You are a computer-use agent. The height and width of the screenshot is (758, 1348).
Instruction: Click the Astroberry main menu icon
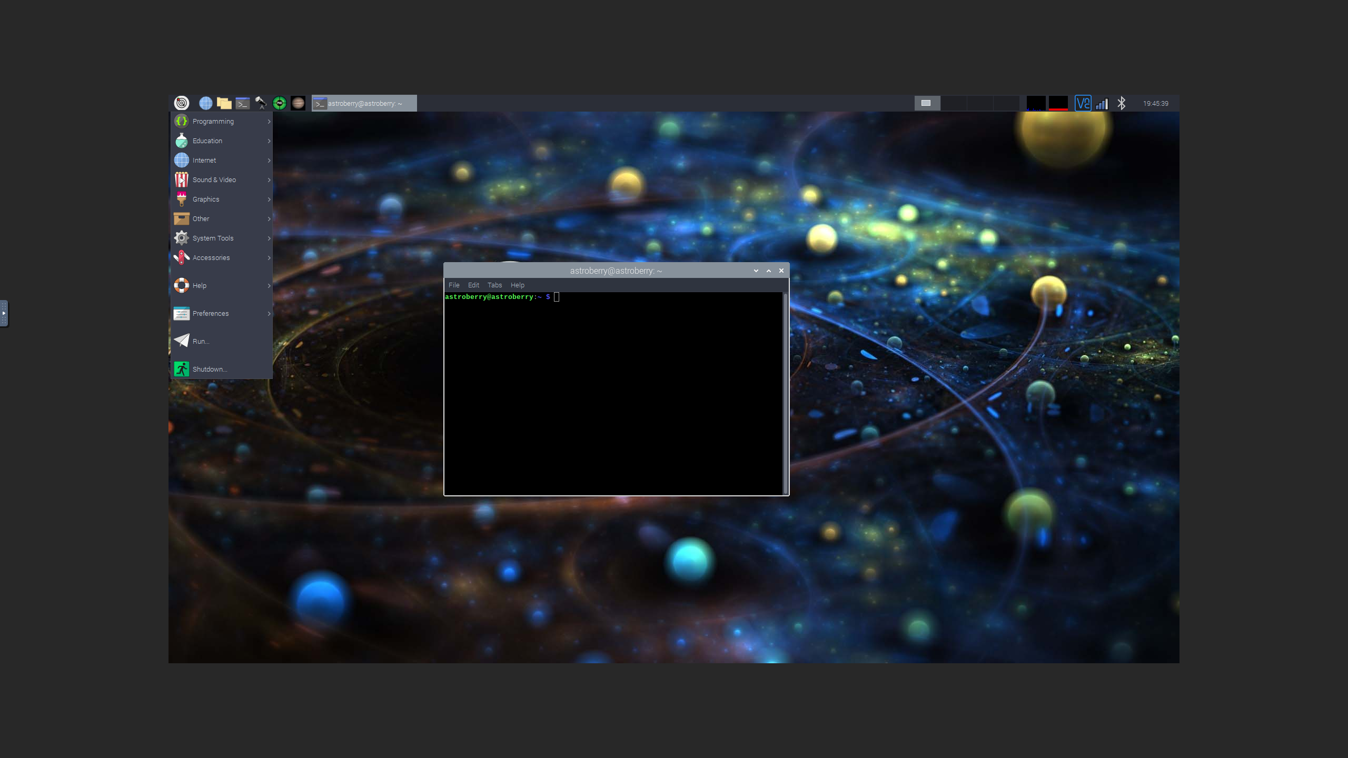coord(181,103)
